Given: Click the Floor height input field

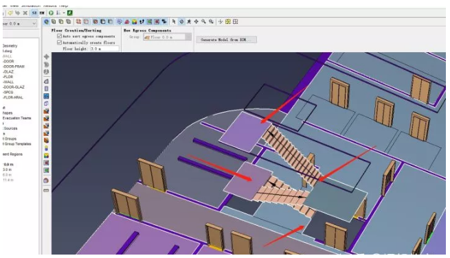Looking at the screenshot, I should pyautogui.click(x=104, y=49).
